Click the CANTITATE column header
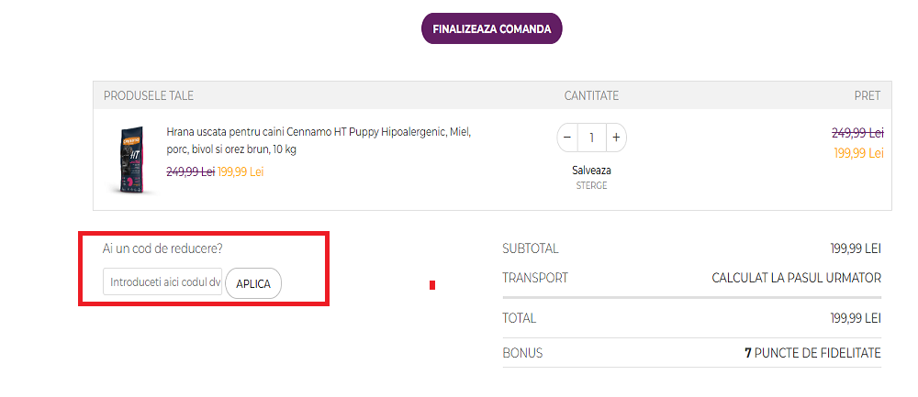 [591, 95]
